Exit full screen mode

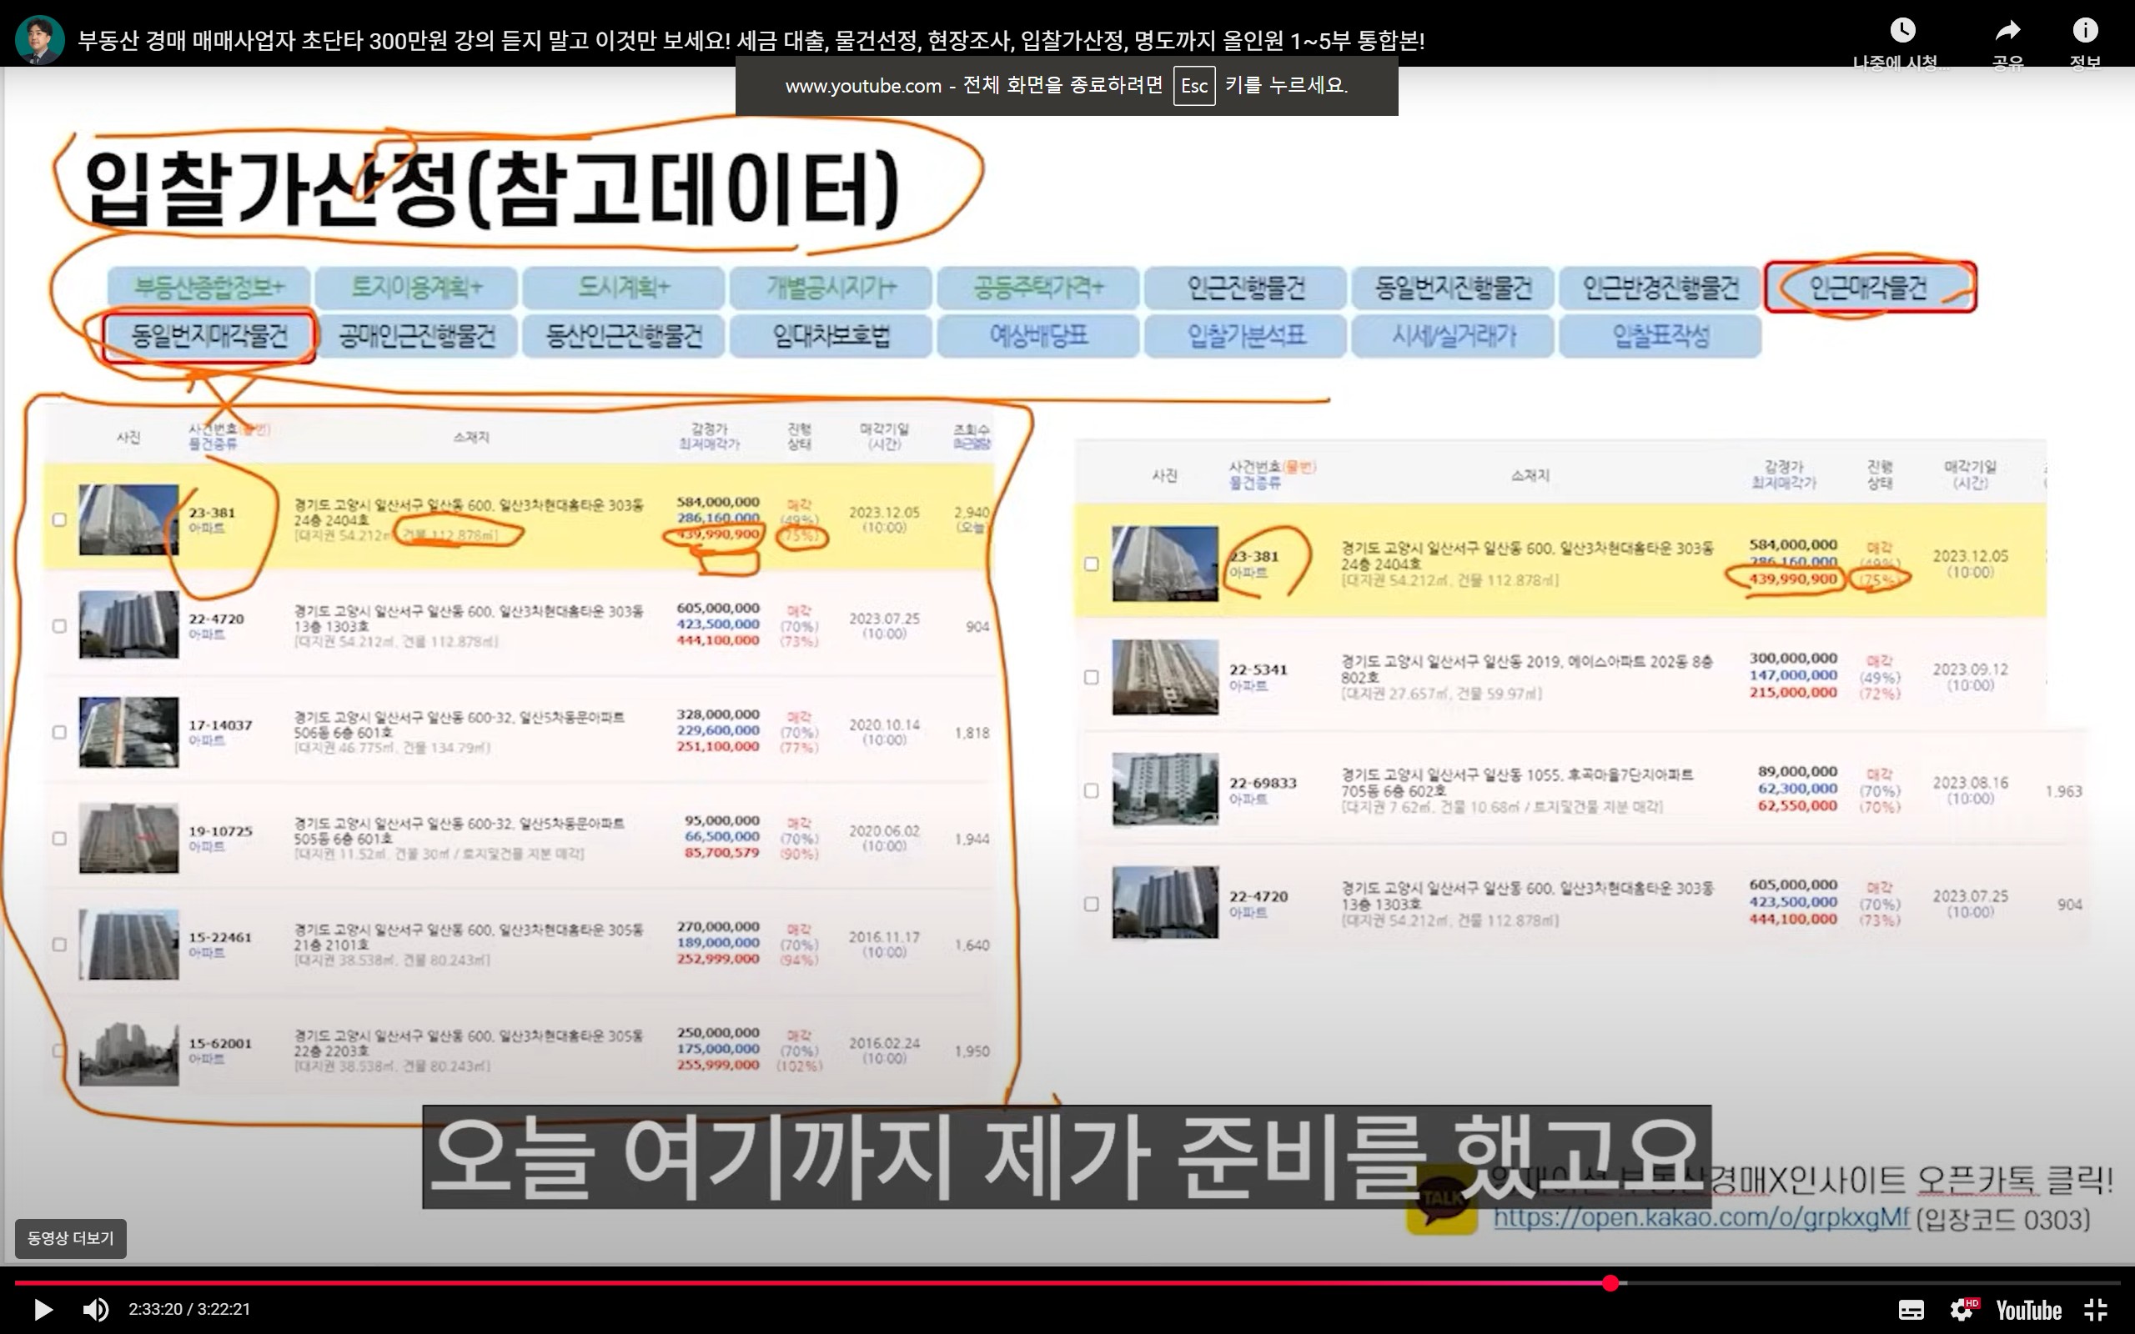point(2096,1310)
